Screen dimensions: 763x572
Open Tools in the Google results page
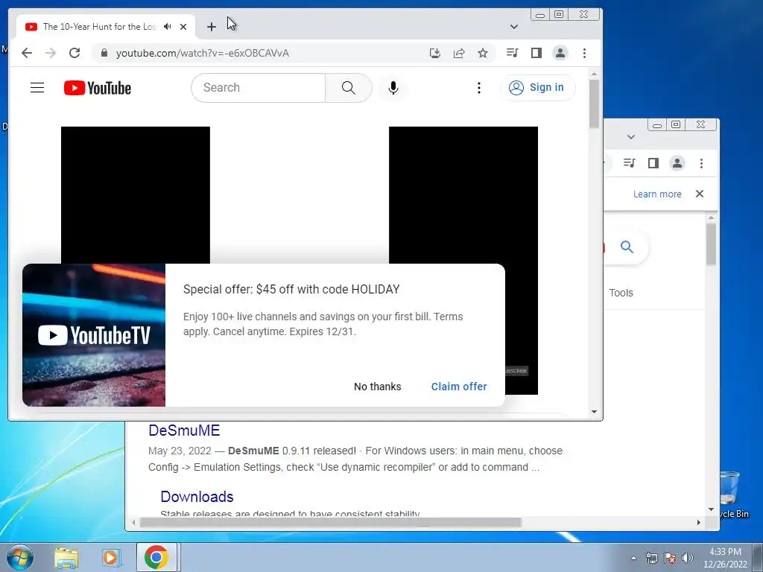point(621,293)
